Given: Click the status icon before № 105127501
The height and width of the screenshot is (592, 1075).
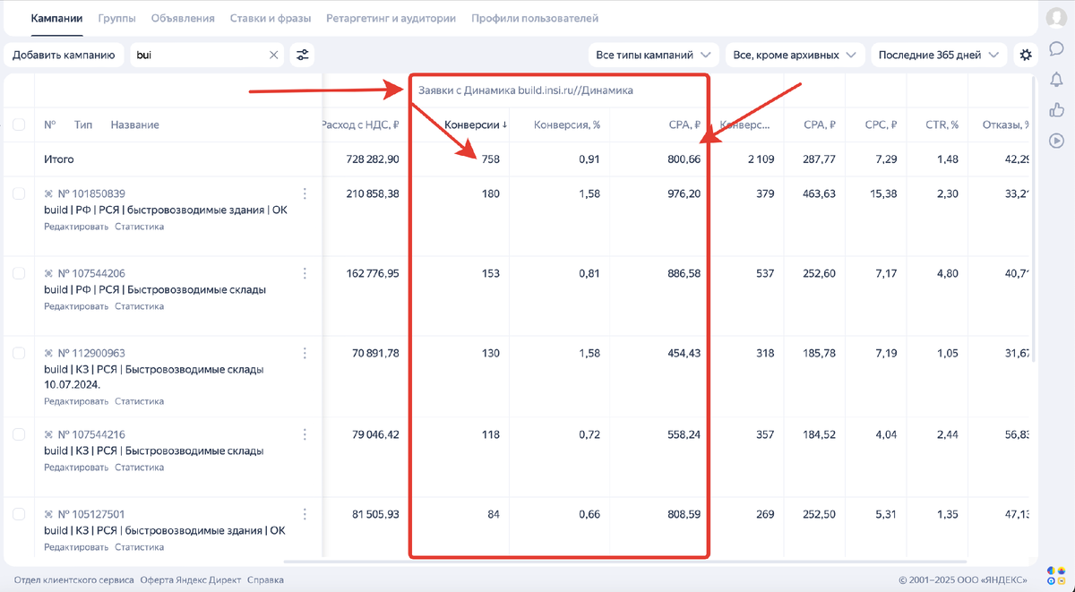Looking at the screenshot, I should [49, 514].
